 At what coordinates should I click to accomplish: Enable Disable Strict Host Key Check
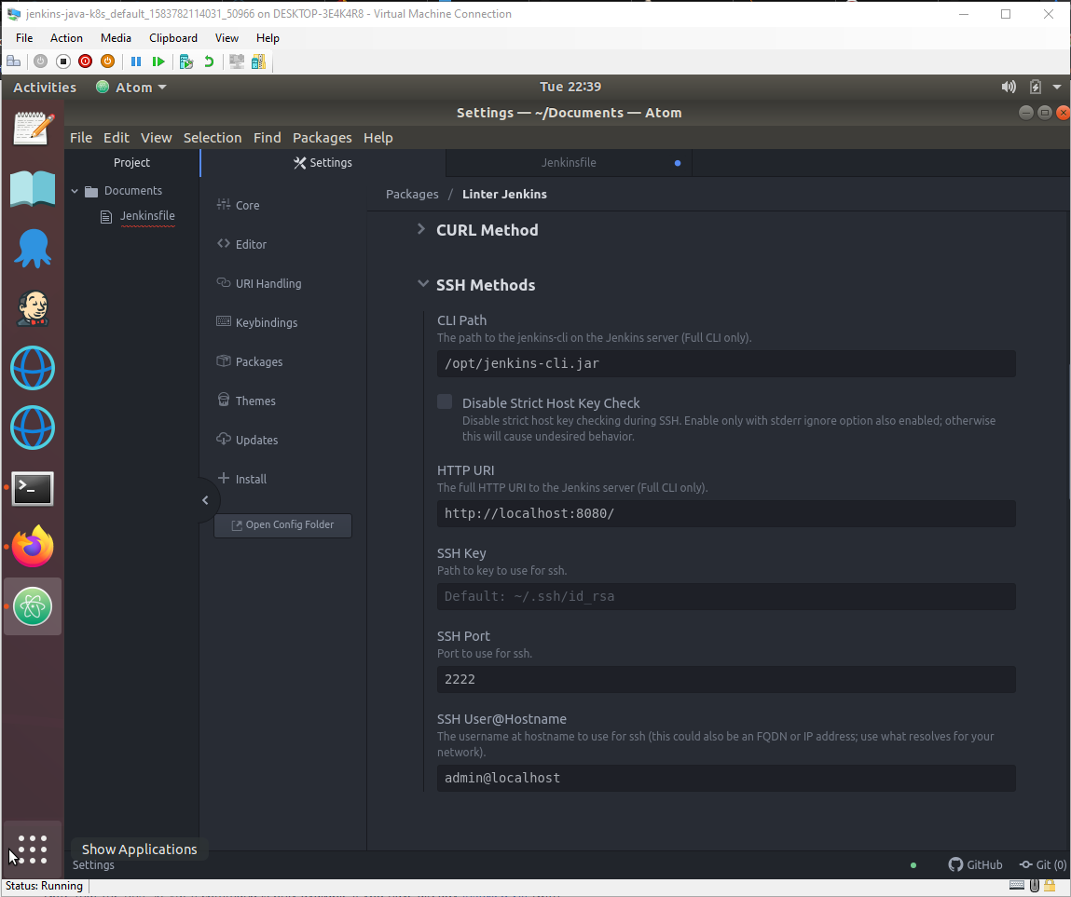pyautogui.click(x=445, y=402)
